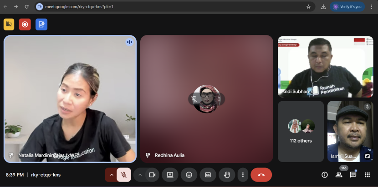378x187 pixels.
Task: Open the 112 others participant tile
Action: (301, 131)
